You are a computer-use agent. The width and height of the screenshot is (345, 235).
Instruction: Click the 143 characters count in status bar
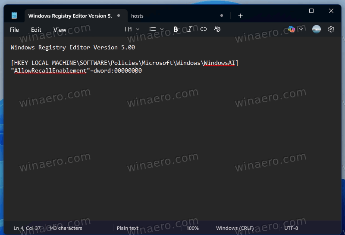pyautogui.click(x=66, y=228)
